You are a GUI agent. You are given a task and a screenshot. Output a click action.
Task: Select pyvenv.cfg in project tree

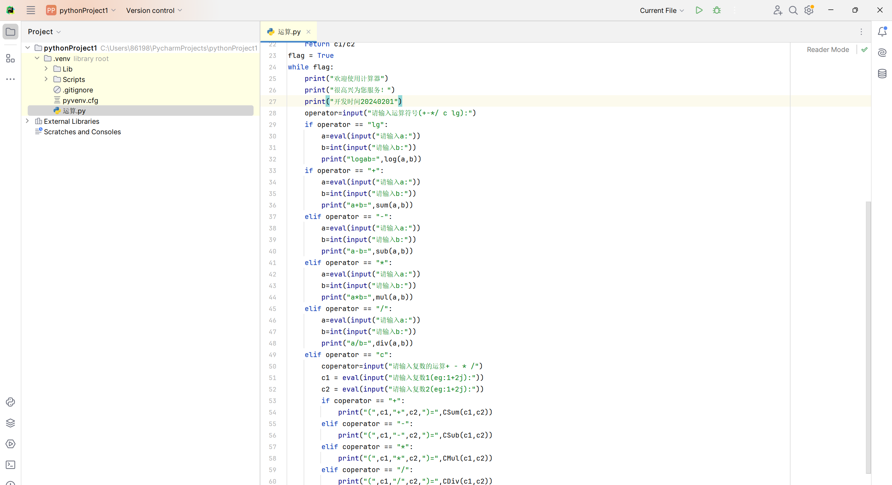pyautogui.click(x=80, y=100)
